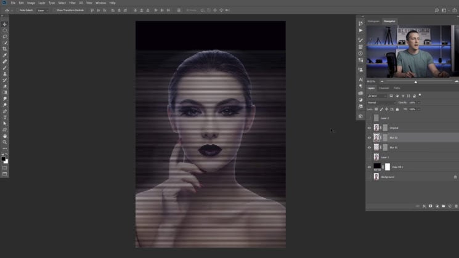Switch to the Channels tab
The image size is (459, 258).
(x=384, y=88)
